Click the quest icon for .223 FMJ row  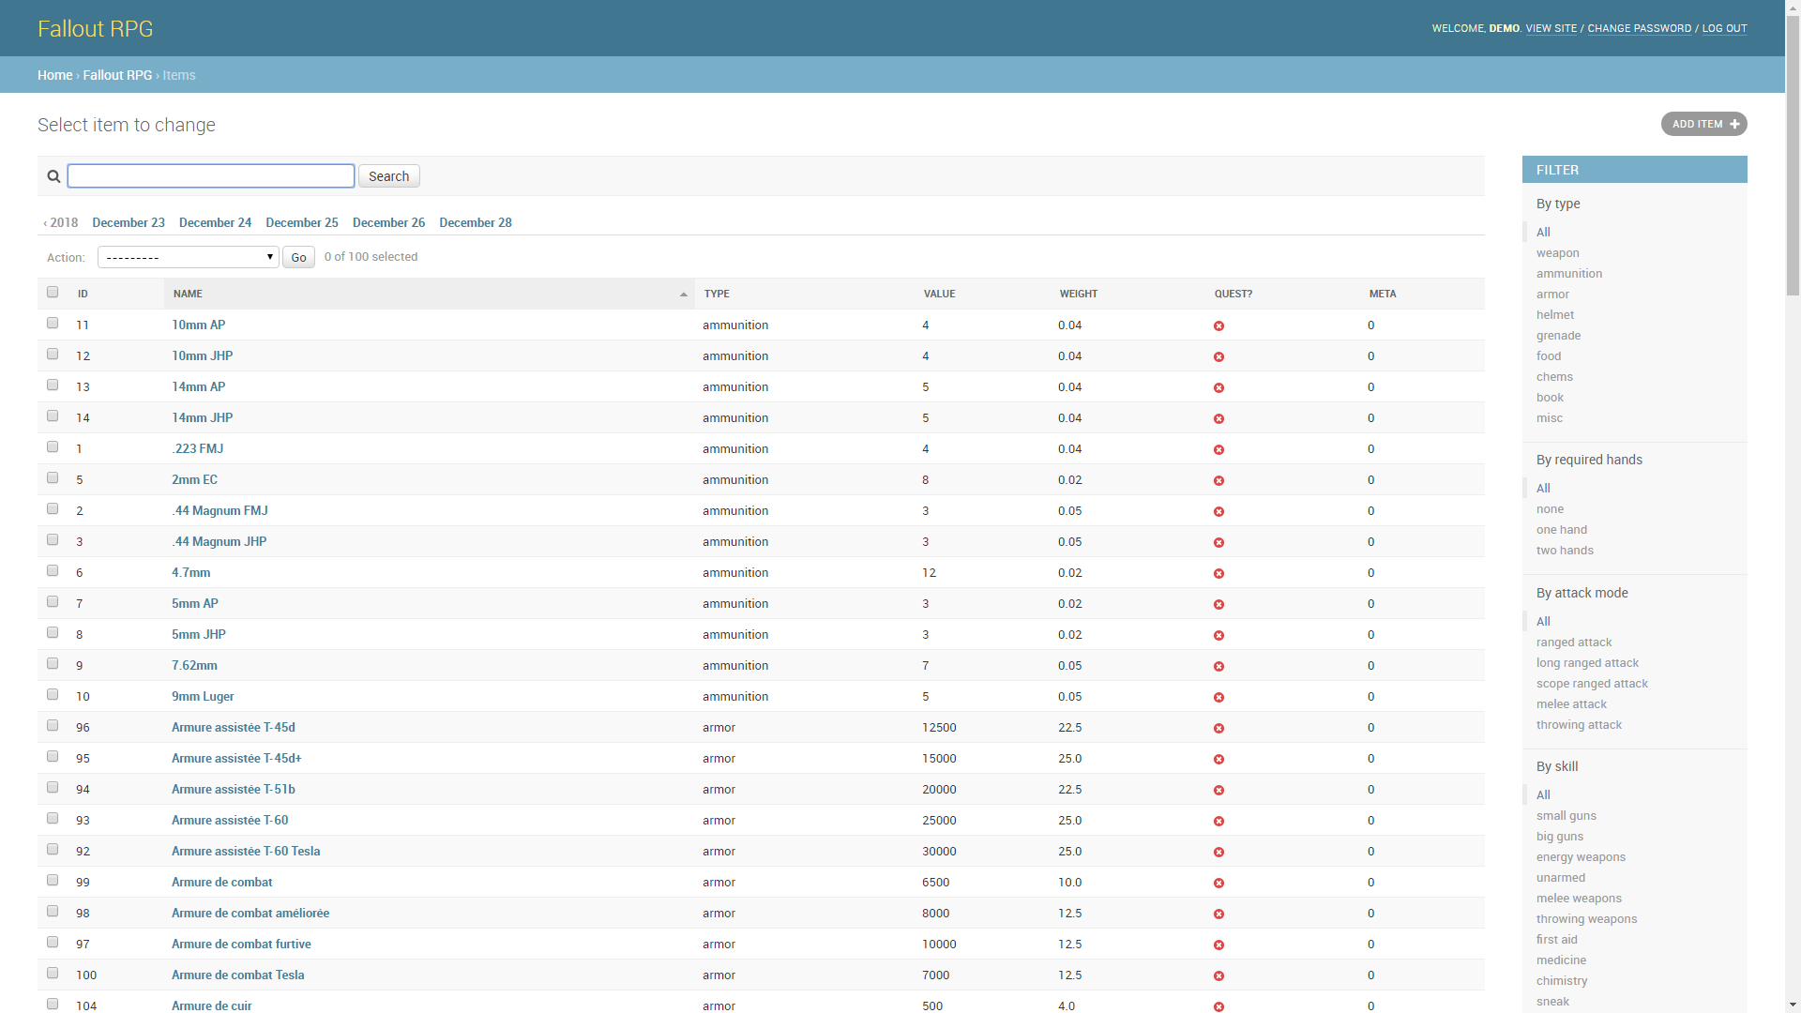tap(1218, 450)
